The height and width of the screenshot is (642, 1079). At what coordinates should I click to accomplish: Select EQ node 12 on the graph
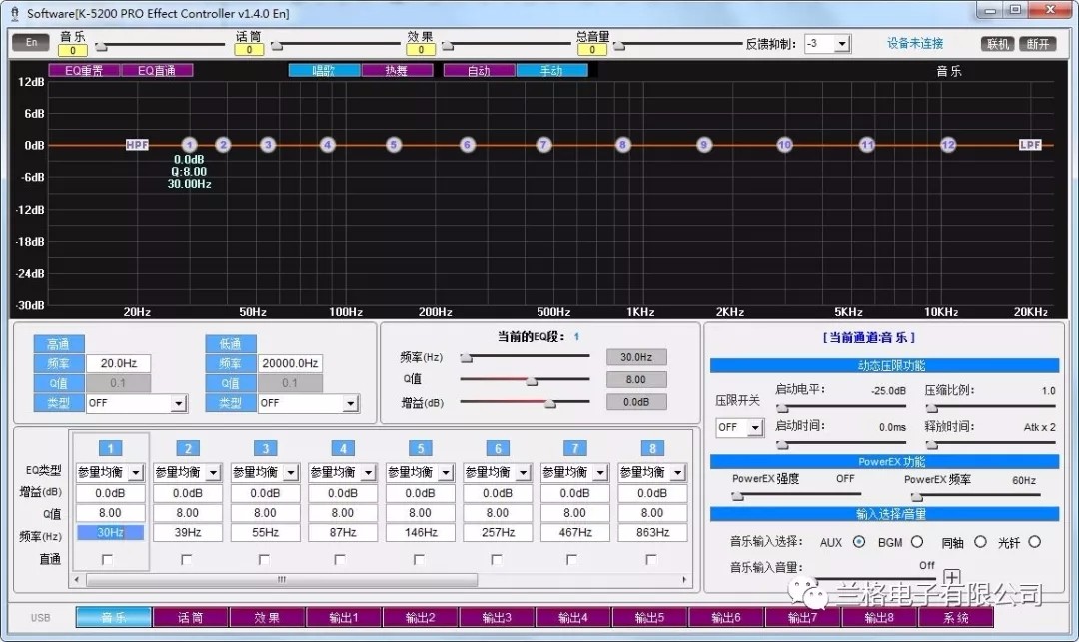[947, 145]
